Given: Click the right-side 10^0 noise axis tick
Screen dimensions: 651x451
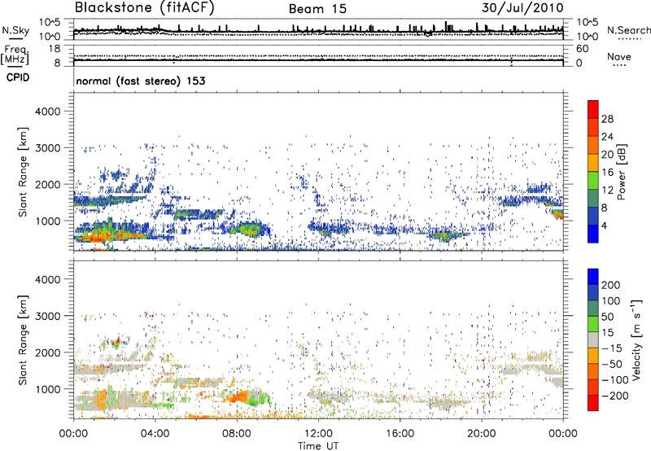Looking at the screenshot, I should coord(588,37).
